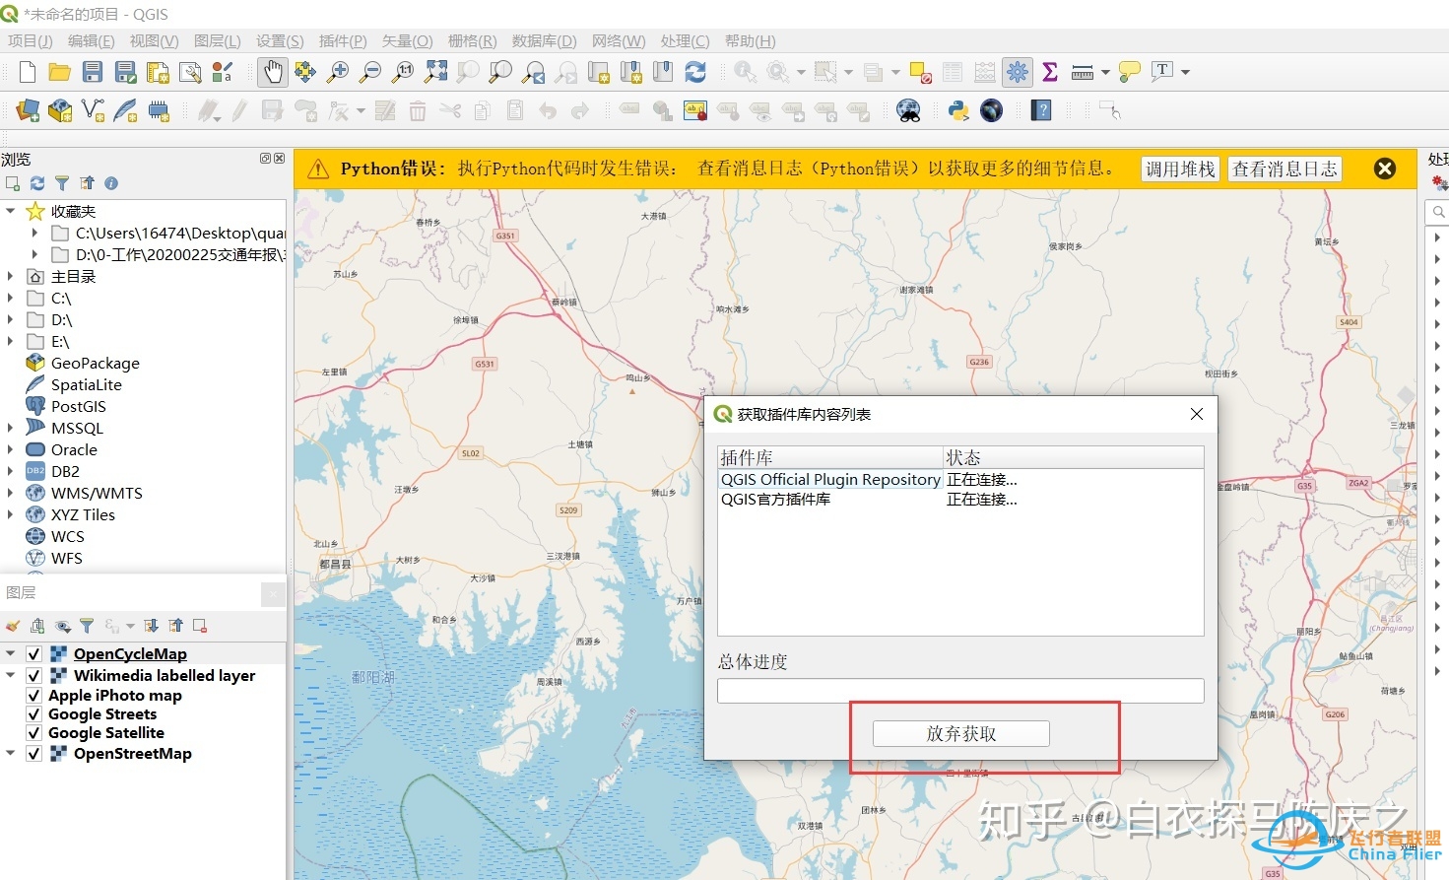Expand the XYZ Tiles node
This screenshot has width=1449, height=880.
click(x=11, y=514)
